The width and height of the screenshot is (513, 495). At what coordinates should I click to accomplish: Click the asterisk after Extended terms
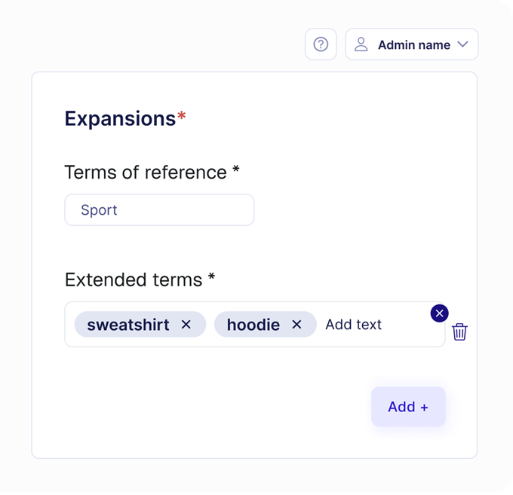(x=212, y=278)
